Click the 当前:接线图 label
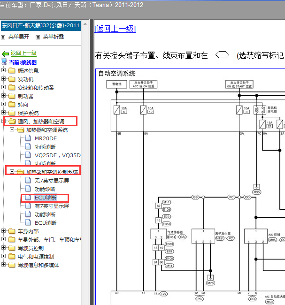This screenshot has width=285, height=305. click(23, 62)
